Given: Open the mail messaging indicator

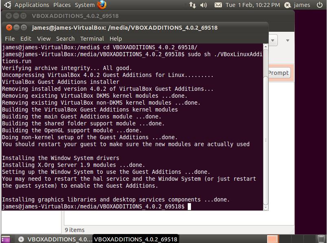Looking at the screenshot, I should click(x=218, y=5).
